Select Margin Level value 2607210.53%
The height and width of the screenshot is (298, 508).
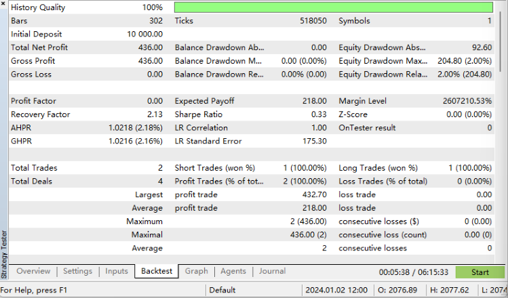pos(467,101)
